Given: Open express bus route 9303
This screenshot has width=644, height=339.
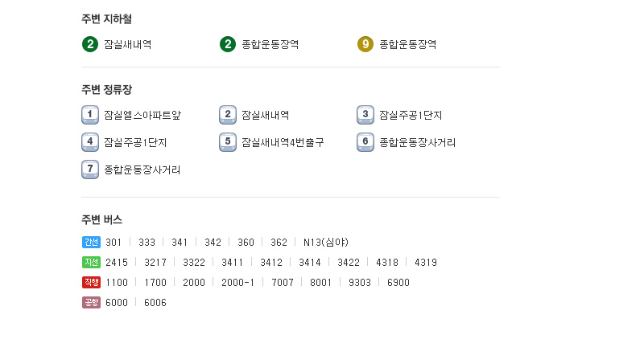Looking at the screenshot, I should click(x=360, y=283).
